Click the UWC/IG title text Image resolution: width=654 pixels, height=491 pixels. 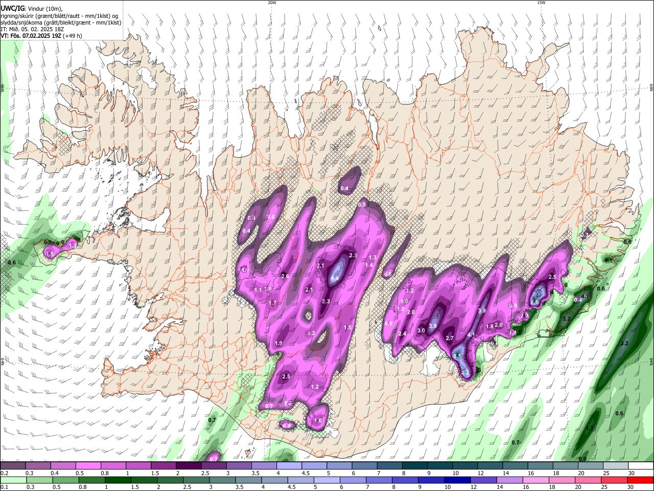click(12, 8)
